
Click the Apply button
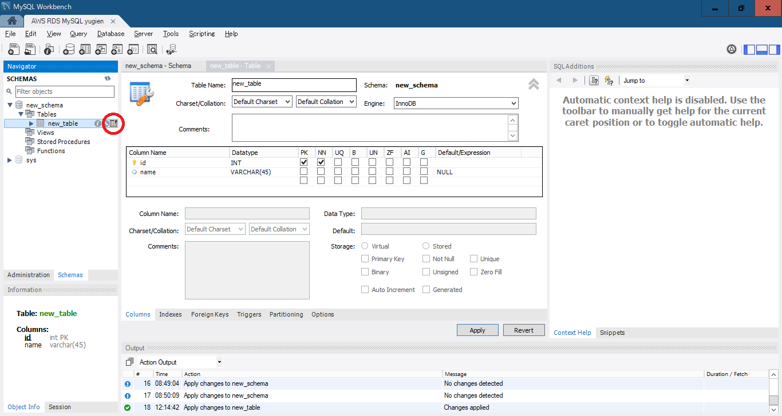pos(477,330)
